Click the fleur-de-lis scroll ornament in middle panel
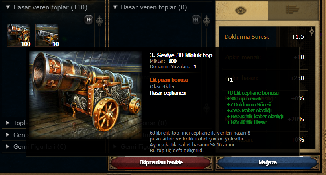Image resolution: width=326 pixels, height=175 pixels. tap(206, 20)
